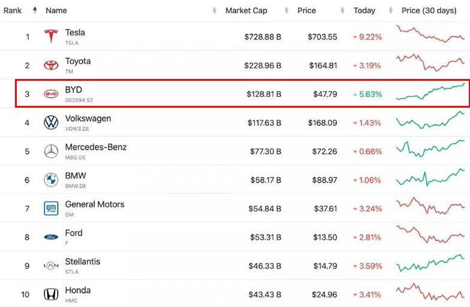Click the Honda logo icon

51,294
